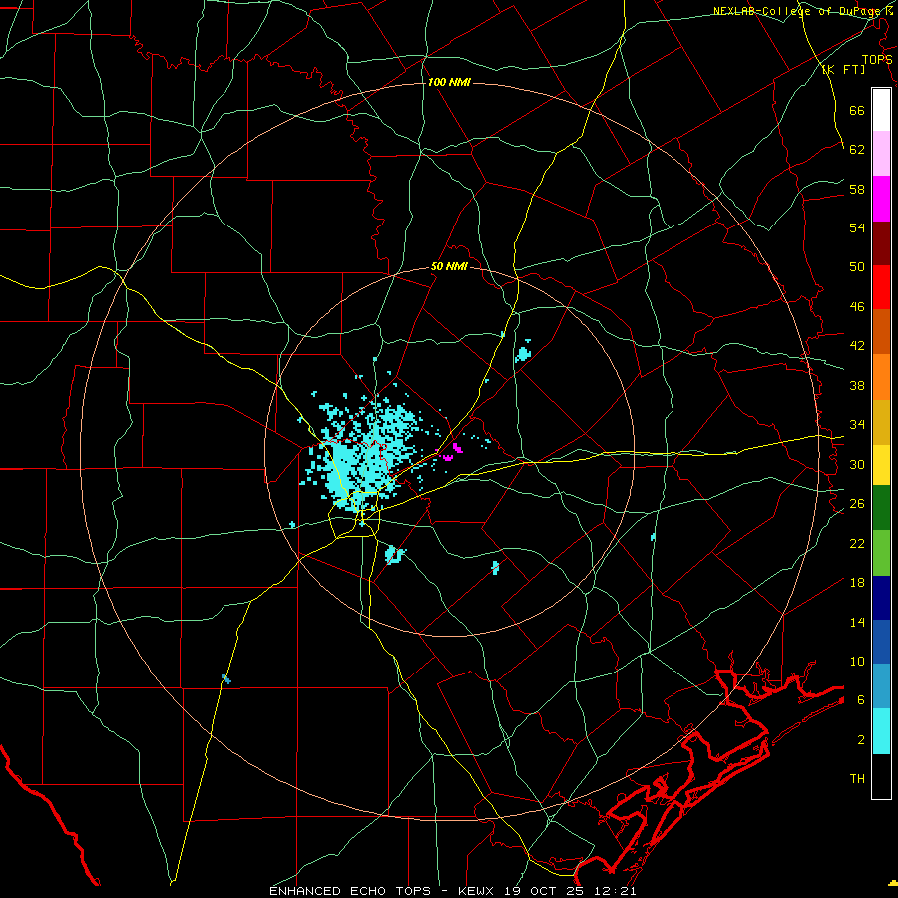The height and width of the screenshot is (898, 898).
Task: Click the '38' legend value
Action: 857,385
